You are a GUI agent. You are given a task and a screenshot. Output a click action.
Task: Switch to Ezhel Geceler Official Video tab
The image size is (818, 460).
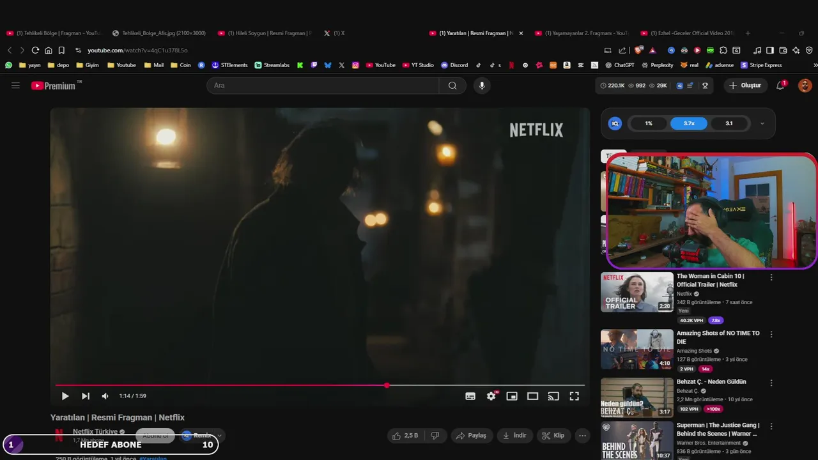(688, 33)
